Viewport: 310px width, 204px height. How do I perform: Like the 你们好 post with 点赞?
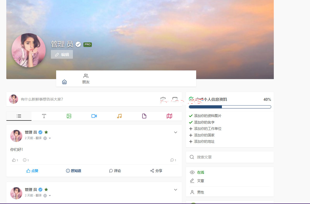(32, 171)
